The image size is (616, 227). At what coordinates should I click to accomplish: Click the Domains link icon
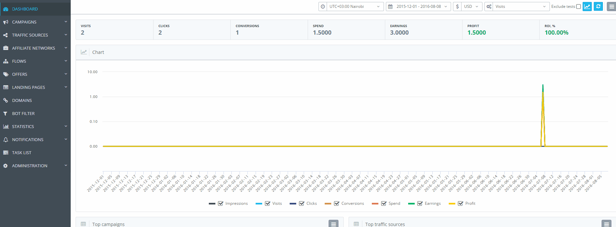coord(6,101)
